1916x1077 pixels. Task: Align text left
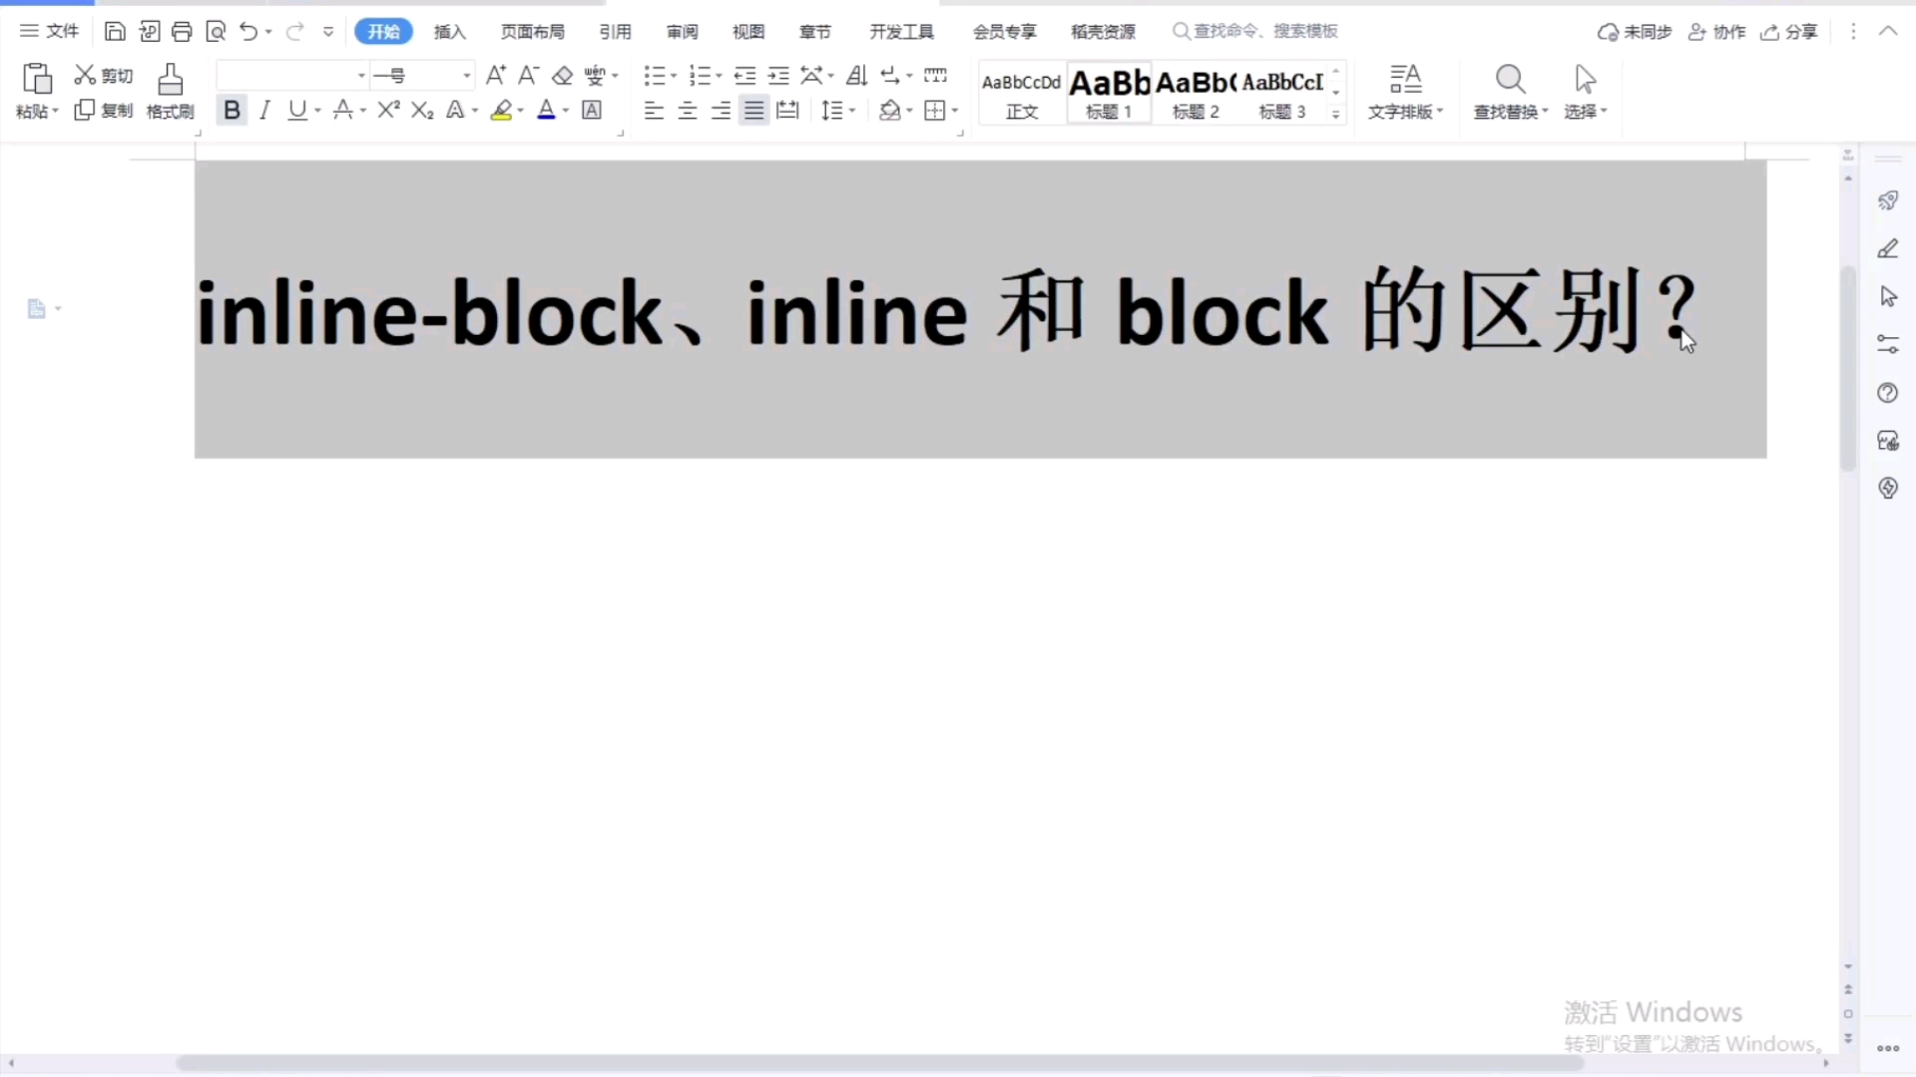(x=654, y=111)
